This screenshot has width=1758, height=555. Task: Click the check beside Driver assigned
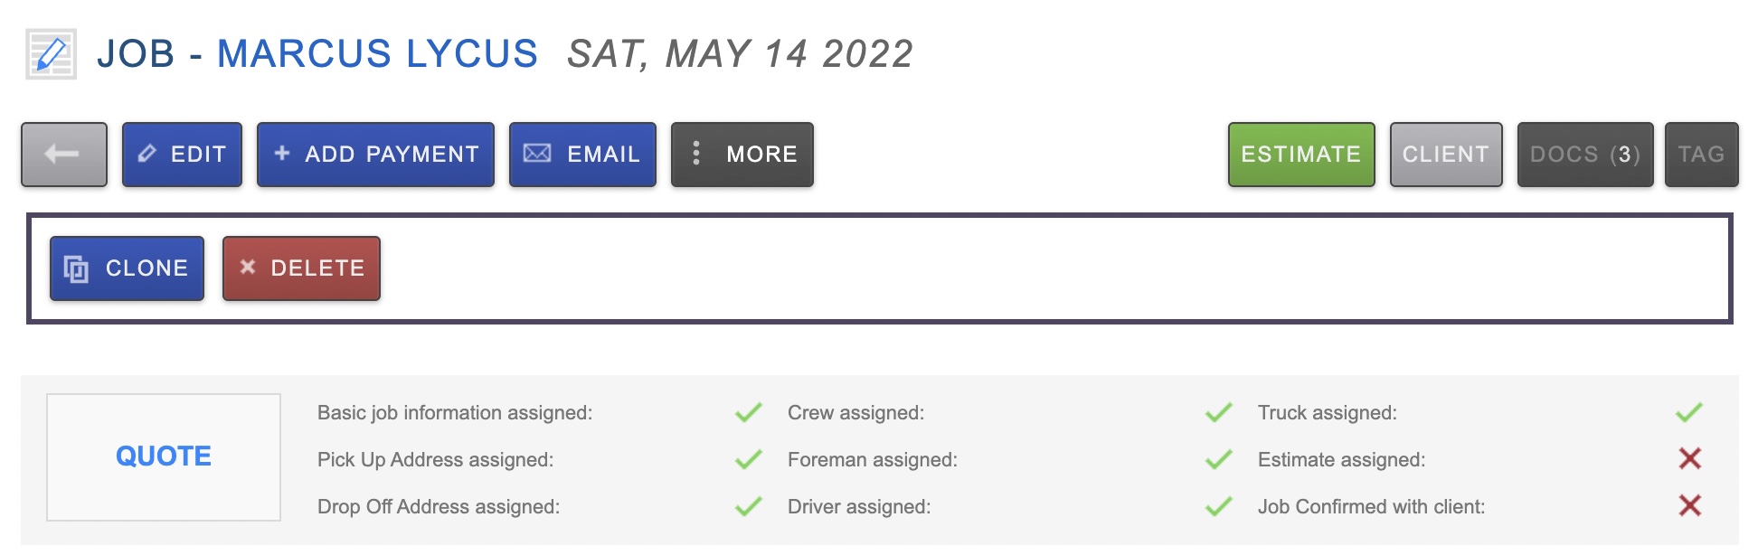[x=1218, y=506]
